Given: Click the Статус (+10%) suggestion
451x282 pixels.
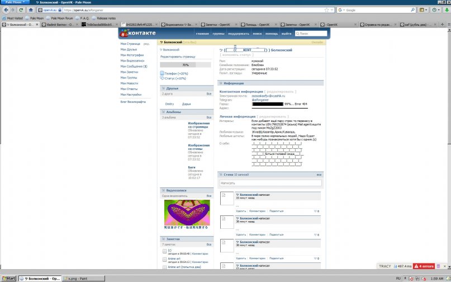Looking at the screenshot, I should point(173,78).
